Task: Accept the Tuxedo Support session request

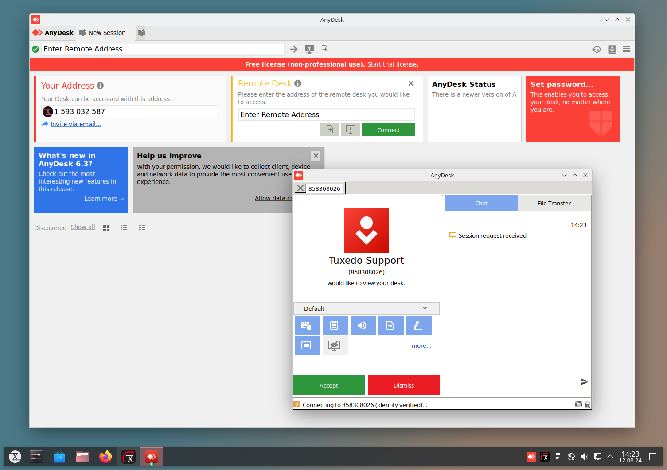Action: pos(329,385)
